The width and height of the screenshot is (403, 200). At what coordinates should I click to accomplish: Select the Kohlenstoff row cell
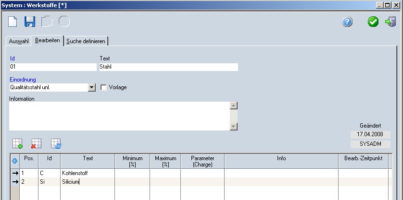(88, 173)
